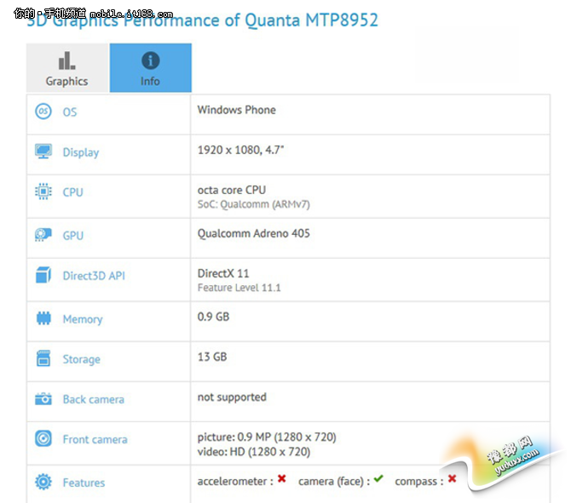Screen dimensions: 571x503
Task: Click the 'Direct3D API' label
Action: (x=94, y=277)
